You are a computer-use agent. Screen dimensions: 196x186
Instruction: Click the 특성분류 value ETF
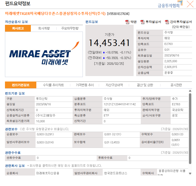pyautogui.click(x=106, y=115)
